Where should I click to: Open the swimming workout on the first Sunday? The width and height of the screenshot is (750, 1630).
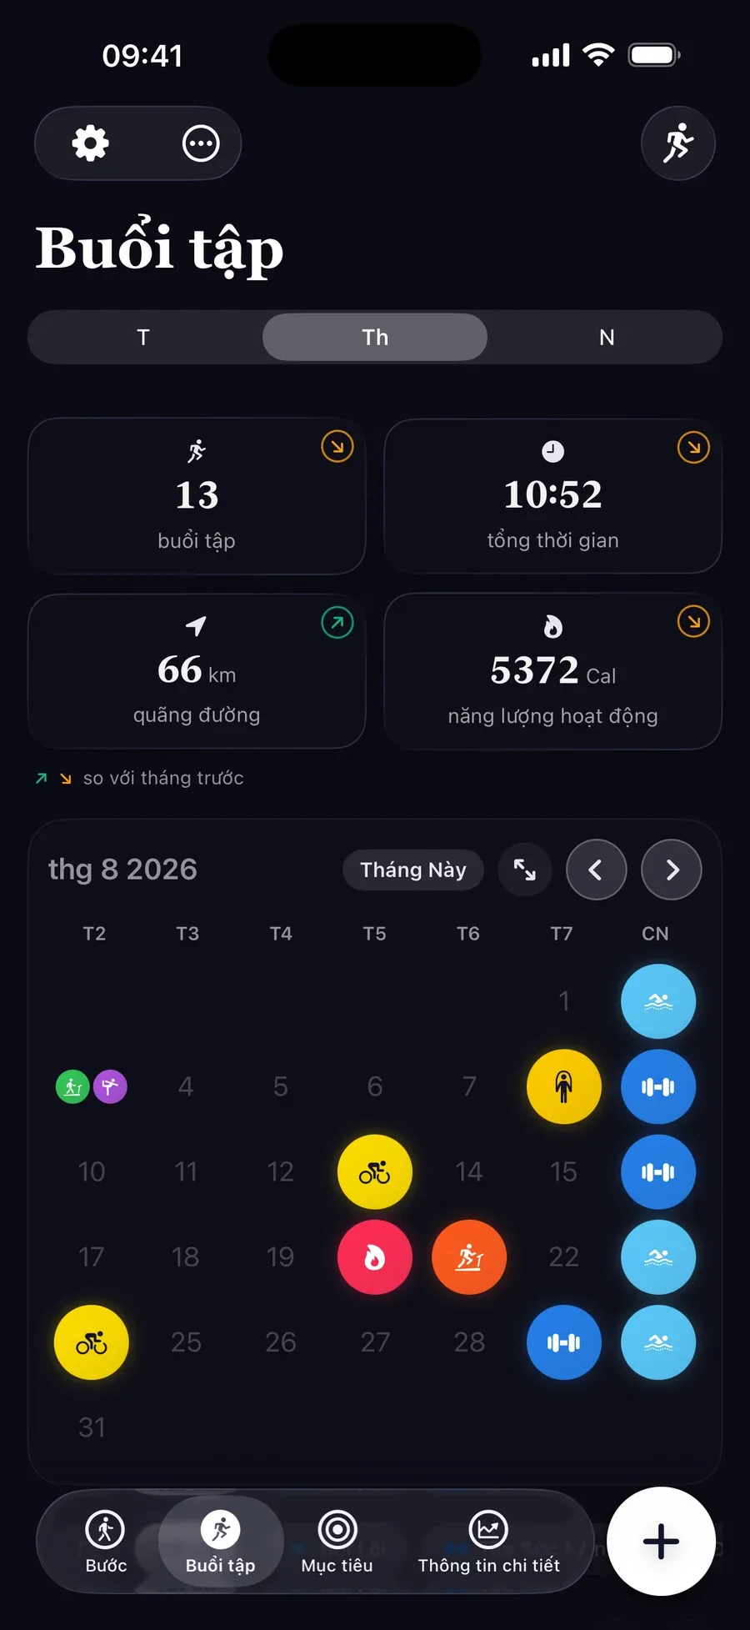click(x=658, y=1001)
